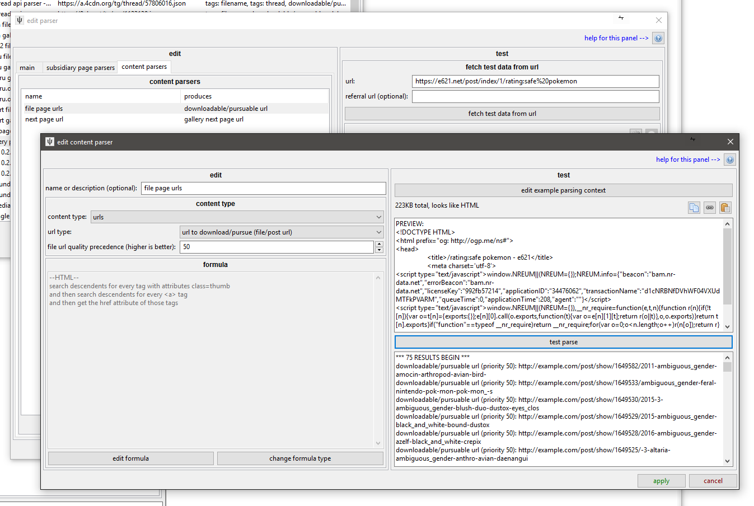754x506 pixels.
Task: Open help icon in edit content parser dialog
Action: click(729, 160)
